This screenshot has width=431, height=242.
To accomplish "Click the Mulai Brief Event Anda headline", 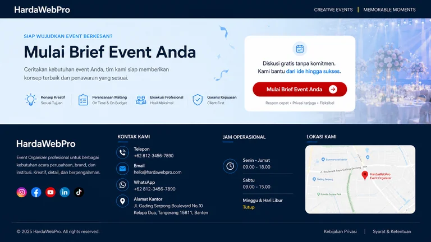I will tap(109, 52).
